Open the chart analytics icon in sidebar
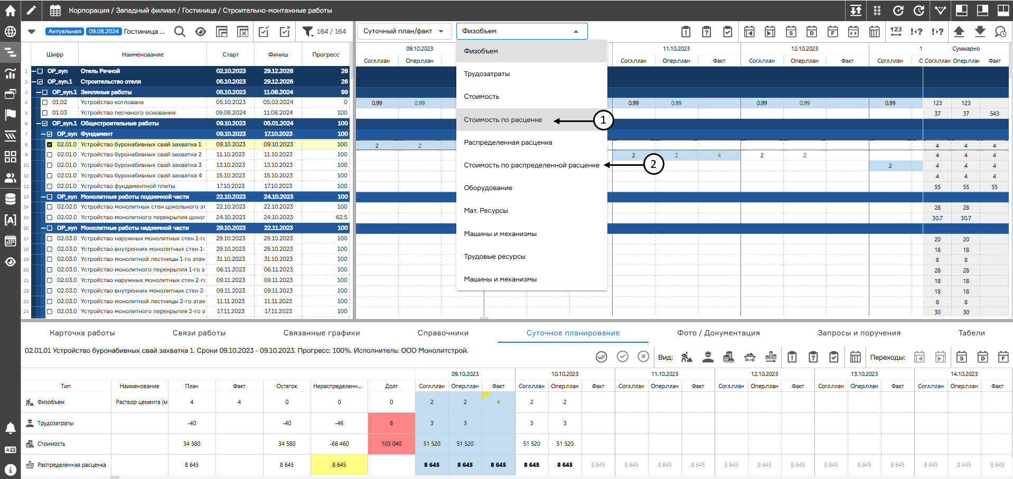1013x479 pixels. click(x=10, y=73)
